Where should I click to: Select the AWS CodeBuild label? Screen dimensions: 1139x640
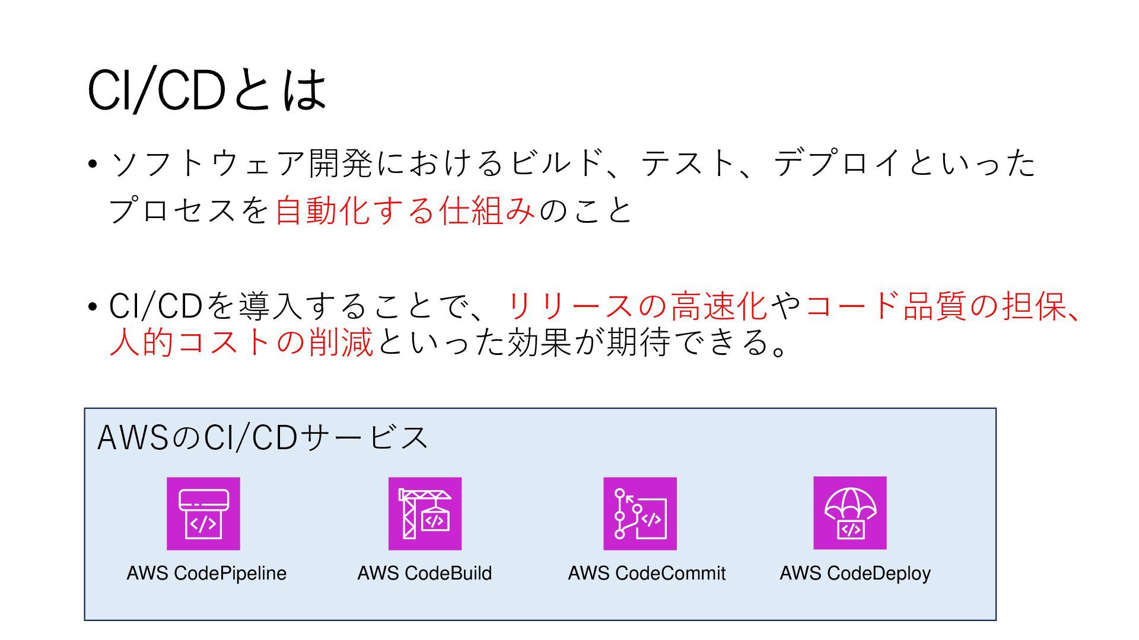pyautogui.click(x=425, y=573)
